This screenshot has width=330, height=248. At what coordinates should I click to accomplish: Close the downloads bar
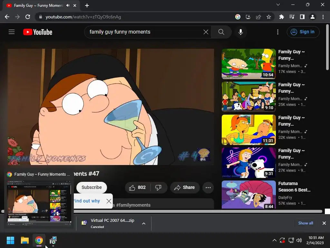(x=324, y=223)
